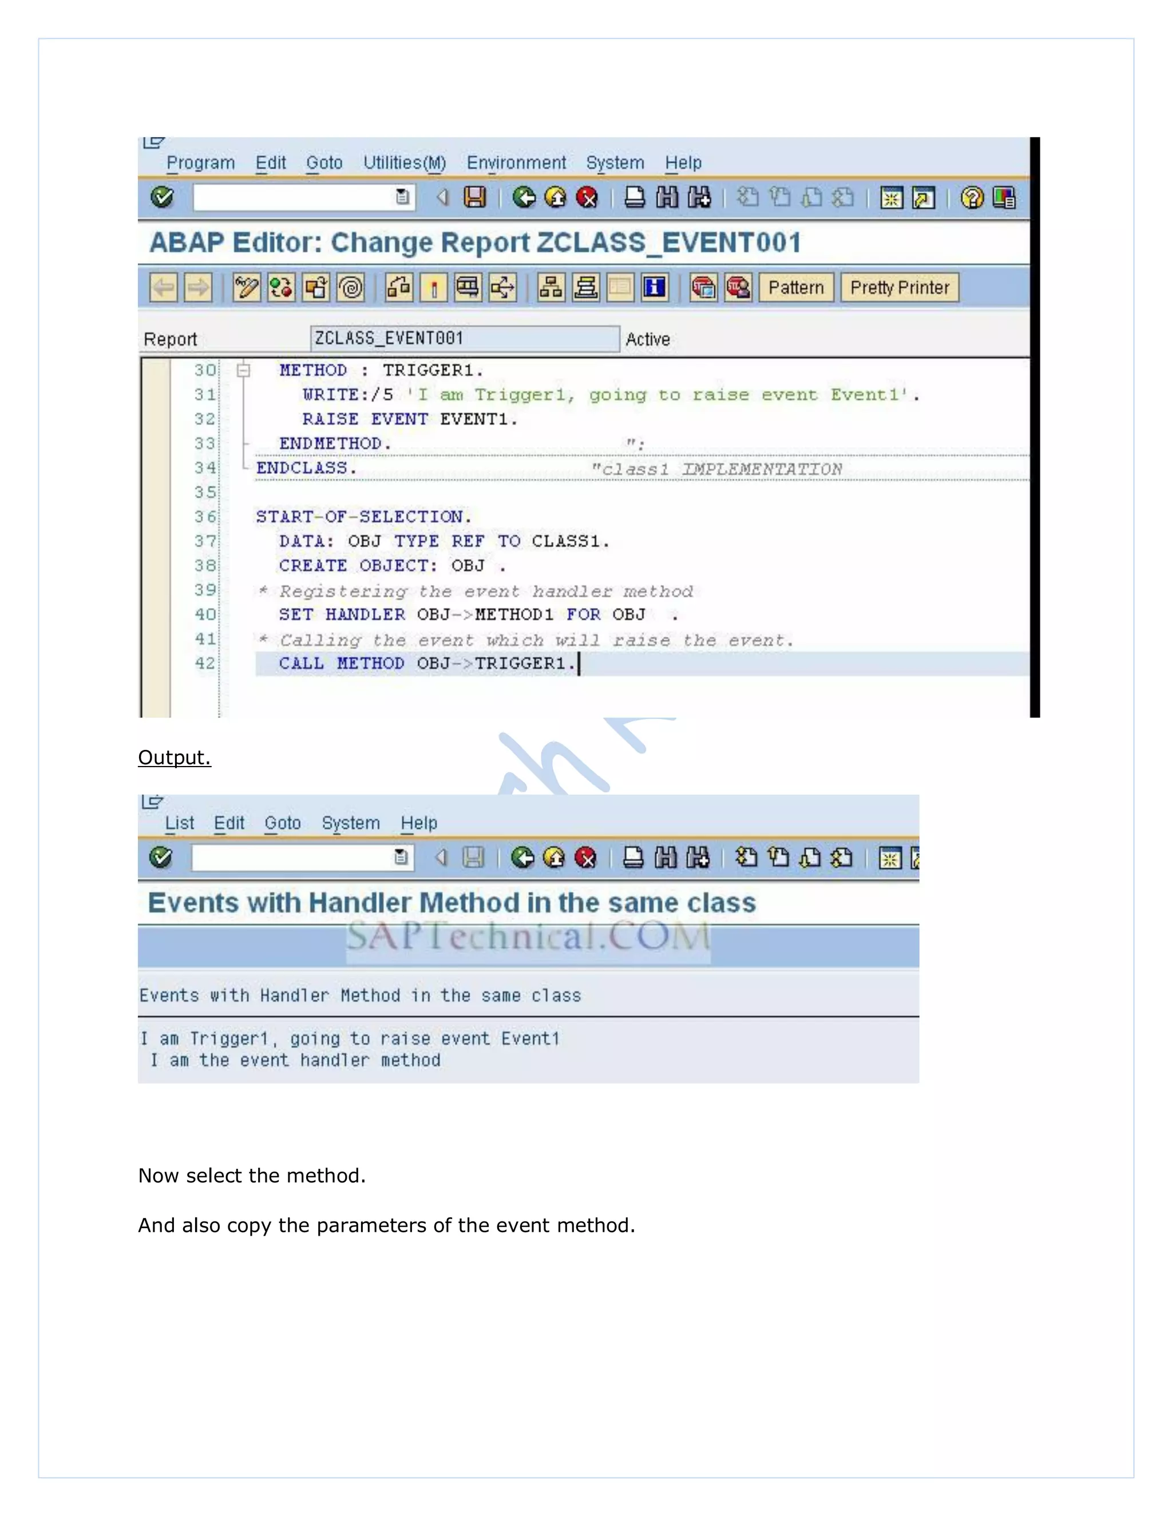1172x1516 pixels.
Task: Click the Activate matchstick icon
Action: [x=434, y=287]
